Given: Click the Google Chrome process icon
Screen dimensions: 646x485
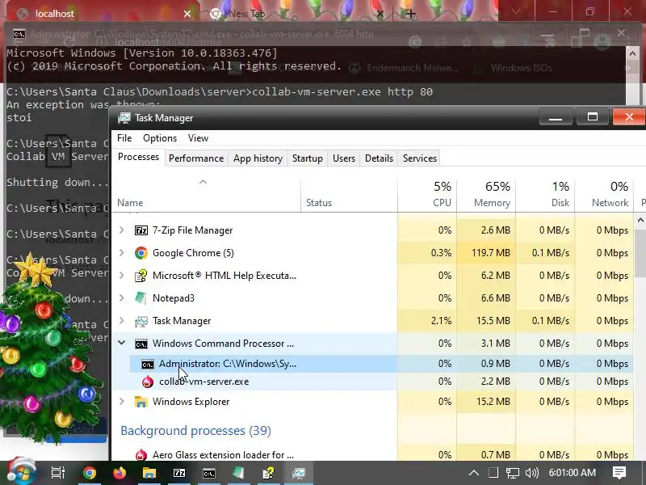Looking at the screenshot, I should click(x=141, y=253).
